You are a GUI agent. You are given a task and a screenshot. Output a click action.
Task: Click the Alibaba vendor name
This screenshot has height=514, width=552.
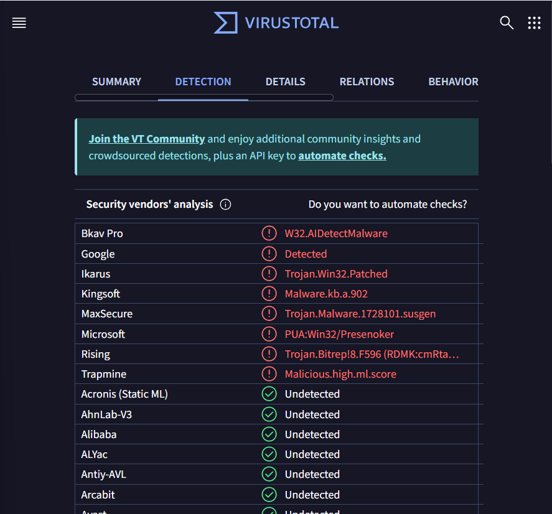click(x=99, y=434)
